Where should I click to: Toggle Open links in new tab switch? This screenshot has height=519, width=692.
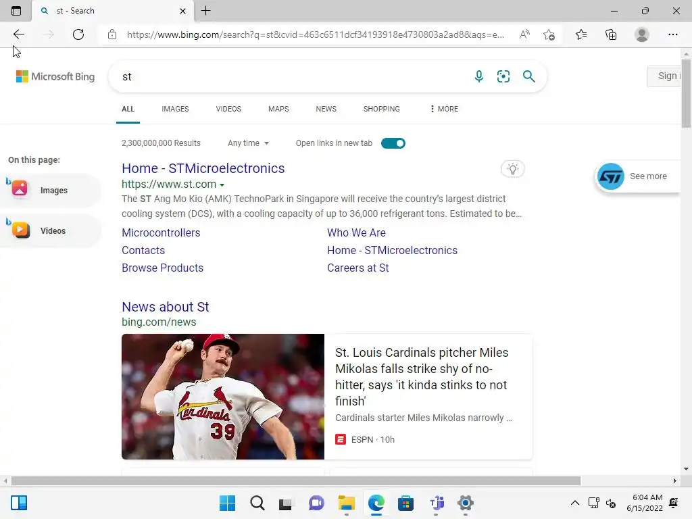393,143
